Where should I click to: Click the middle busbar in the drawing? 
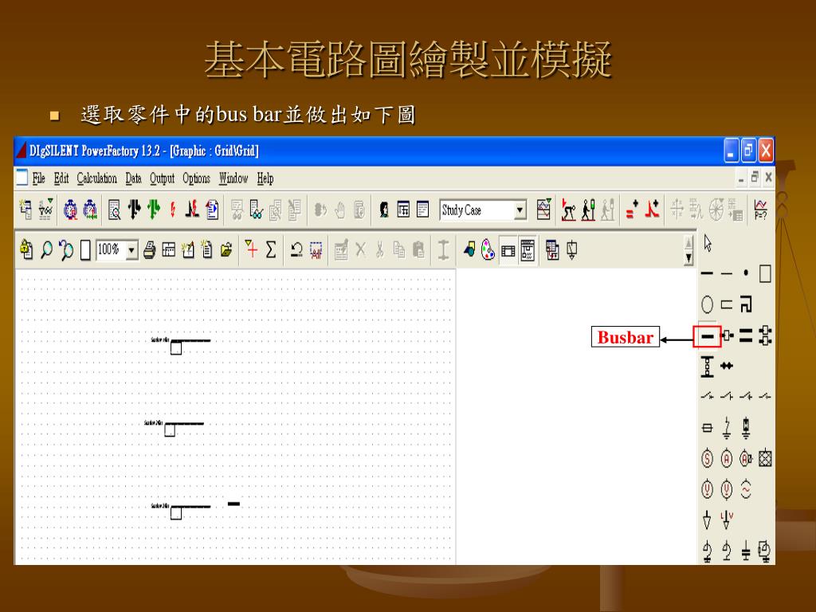click(x=184, y=424)
